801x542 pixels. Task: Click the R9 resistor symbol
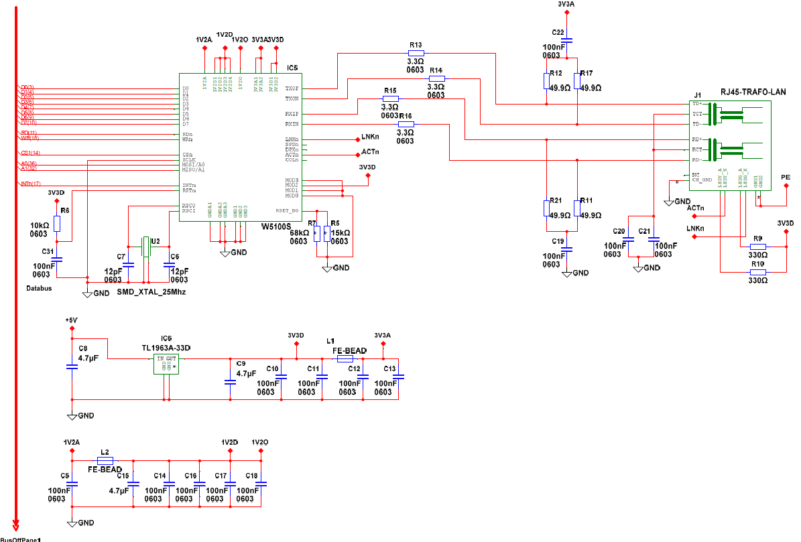pos(757,247)
